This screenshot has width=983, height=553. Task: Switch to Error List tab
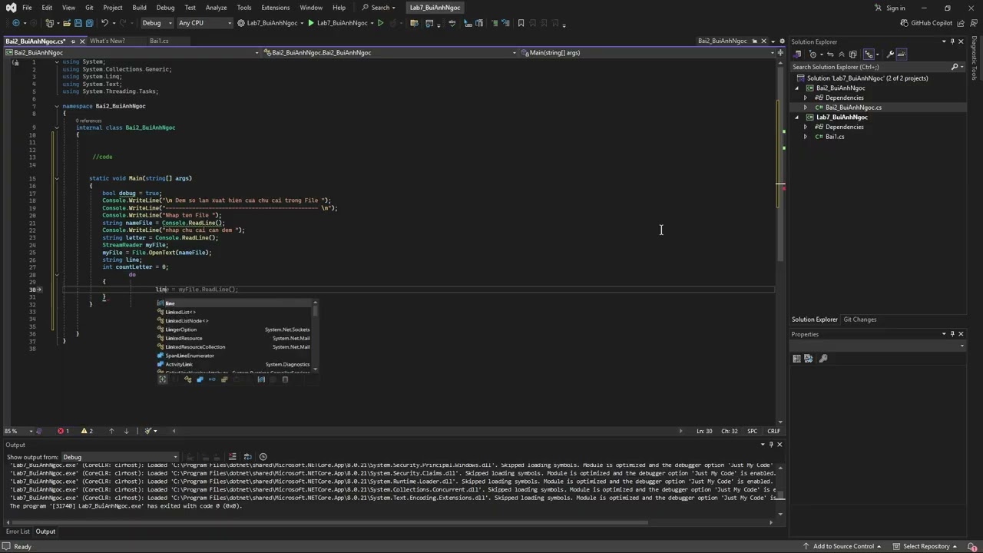(18, 531)
